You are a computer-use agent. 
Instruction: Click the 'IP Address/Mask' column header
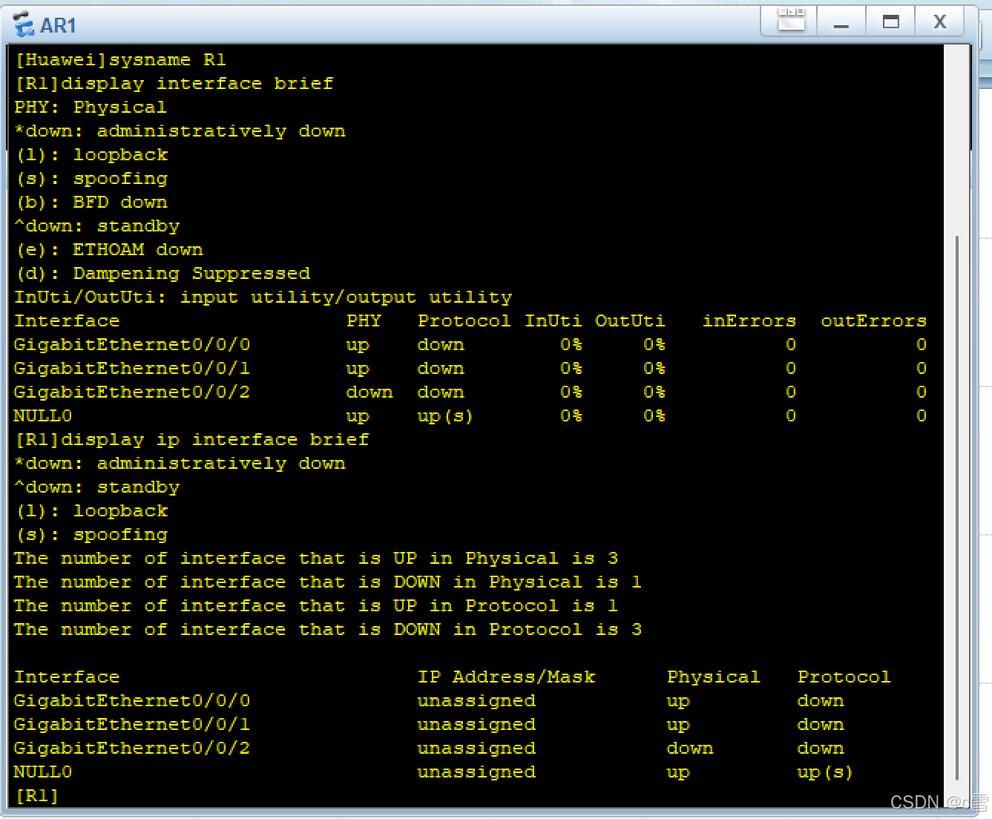pos(506,677)
